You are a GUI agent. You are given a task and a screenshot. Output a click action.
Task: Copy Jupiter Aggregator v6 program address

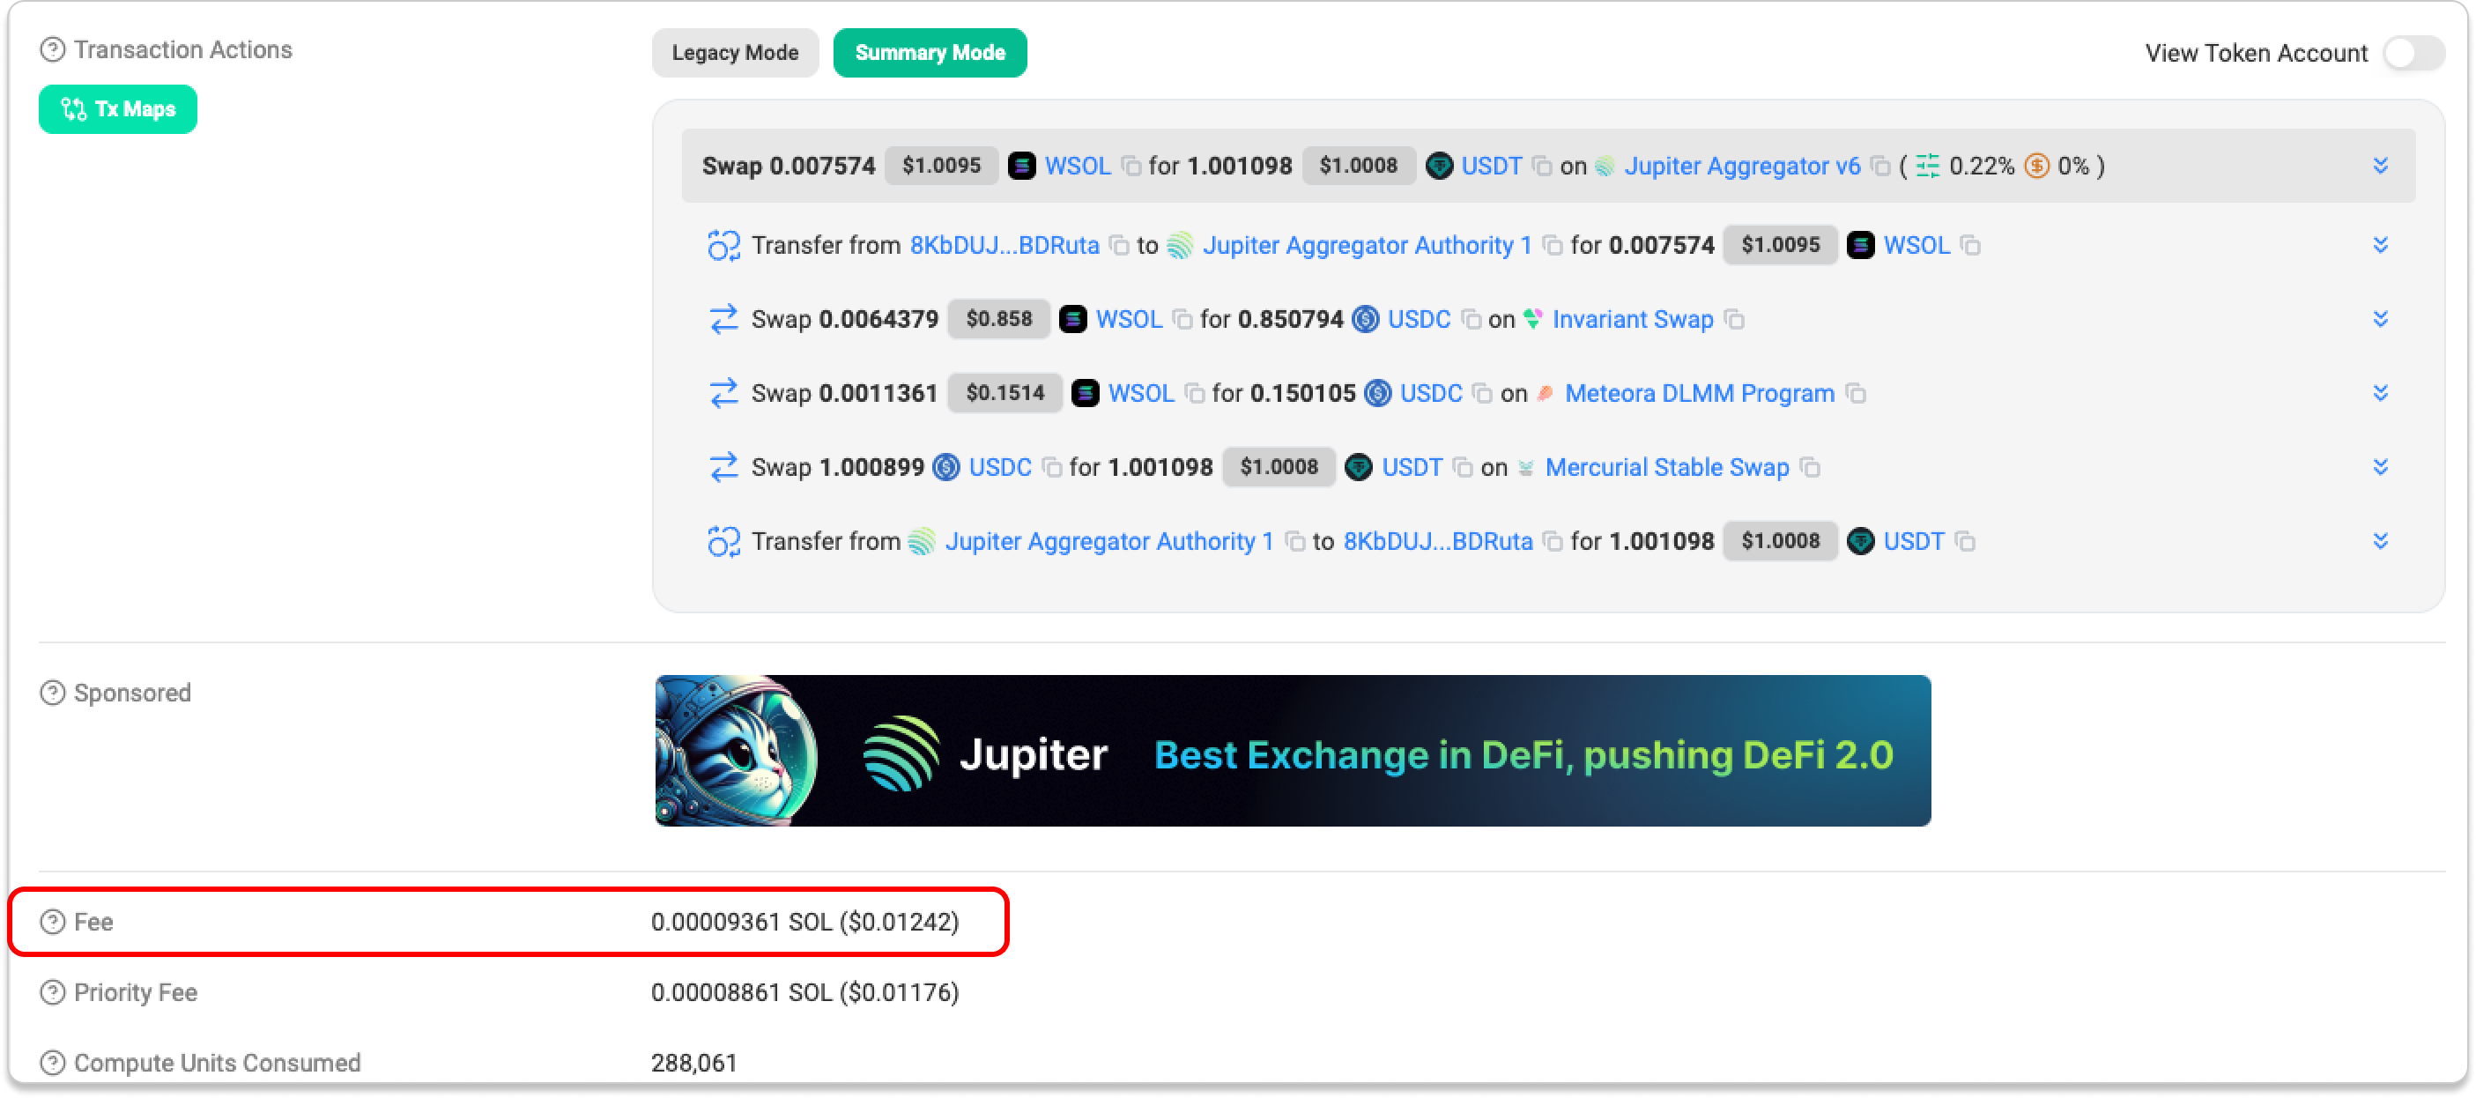[x=1880, y=167]
